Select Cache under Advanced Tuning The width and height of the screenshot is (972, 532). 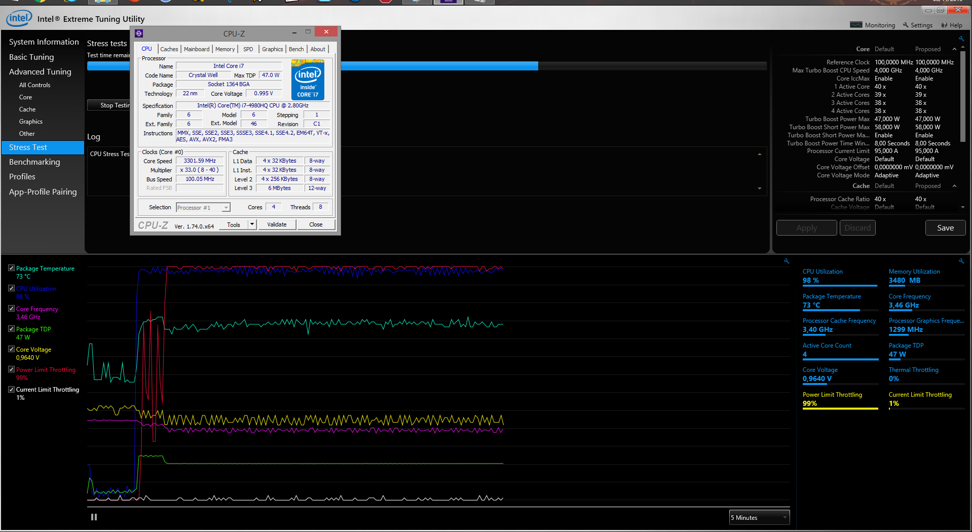27,109
